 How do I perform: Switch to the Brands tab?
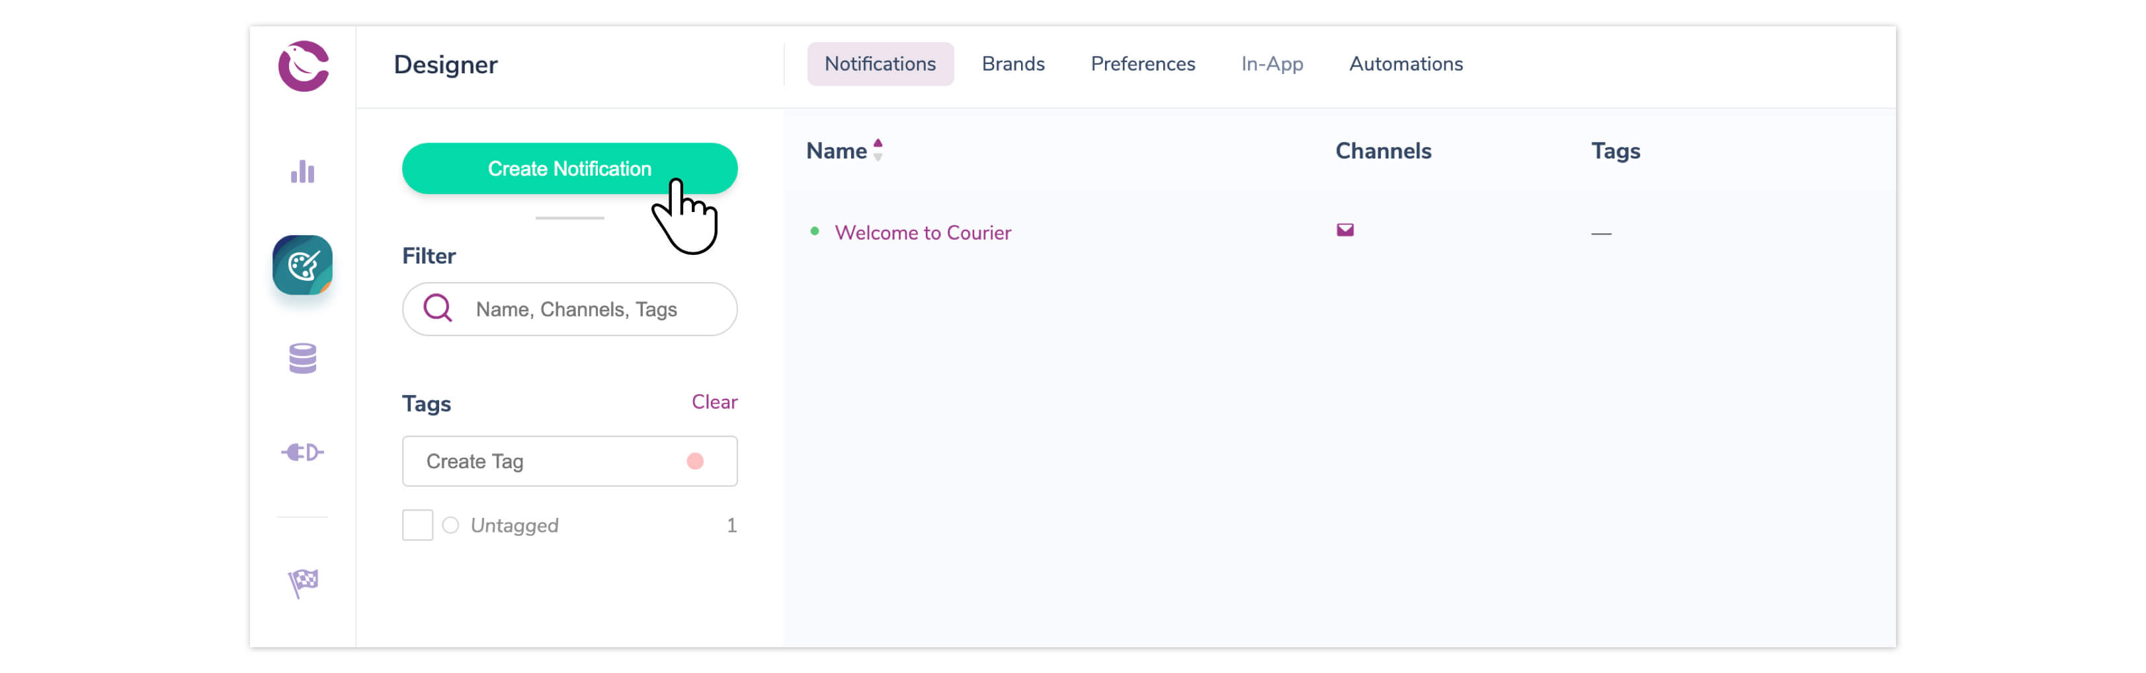[1013, 63]
